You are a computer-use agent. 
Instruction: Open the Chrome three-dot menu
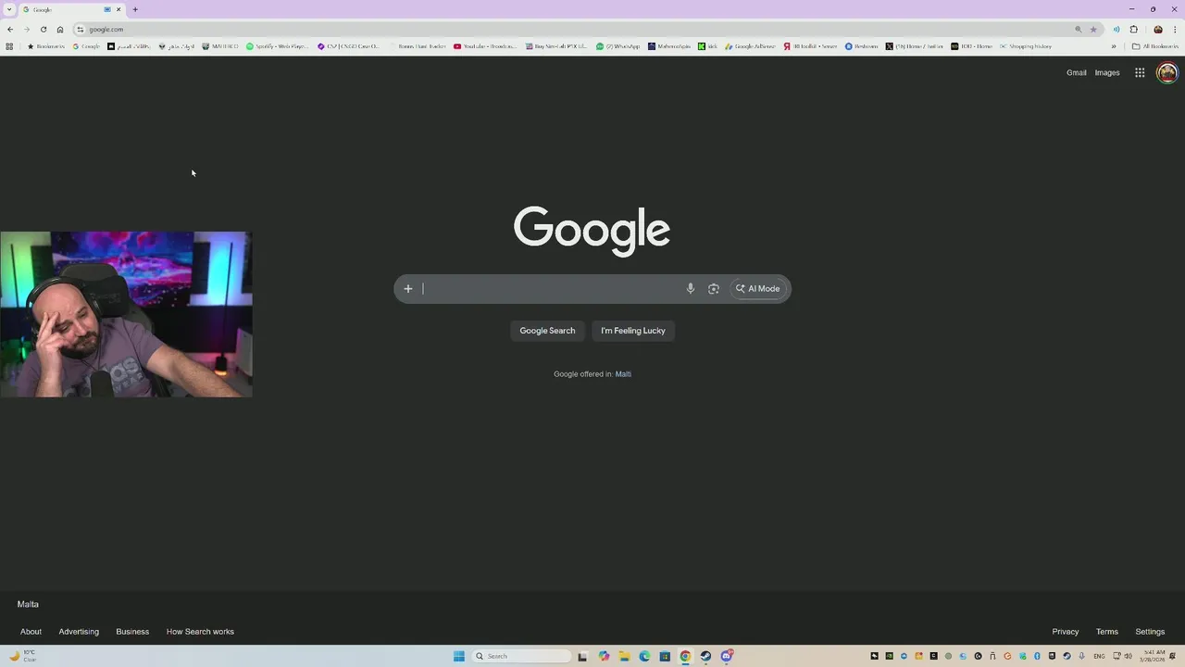point(1175,29)
